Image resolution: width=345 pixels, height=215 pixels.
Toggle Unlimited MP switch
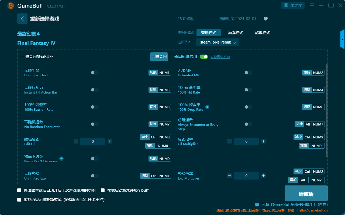click(x=248, y=73)
